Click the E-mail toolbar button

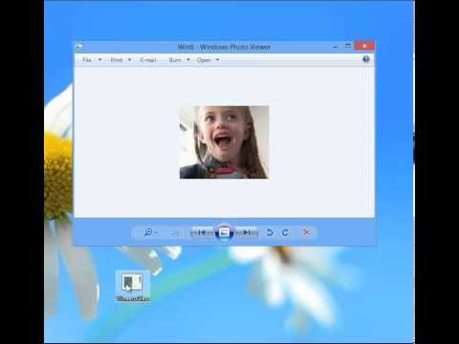pos(148,59)
